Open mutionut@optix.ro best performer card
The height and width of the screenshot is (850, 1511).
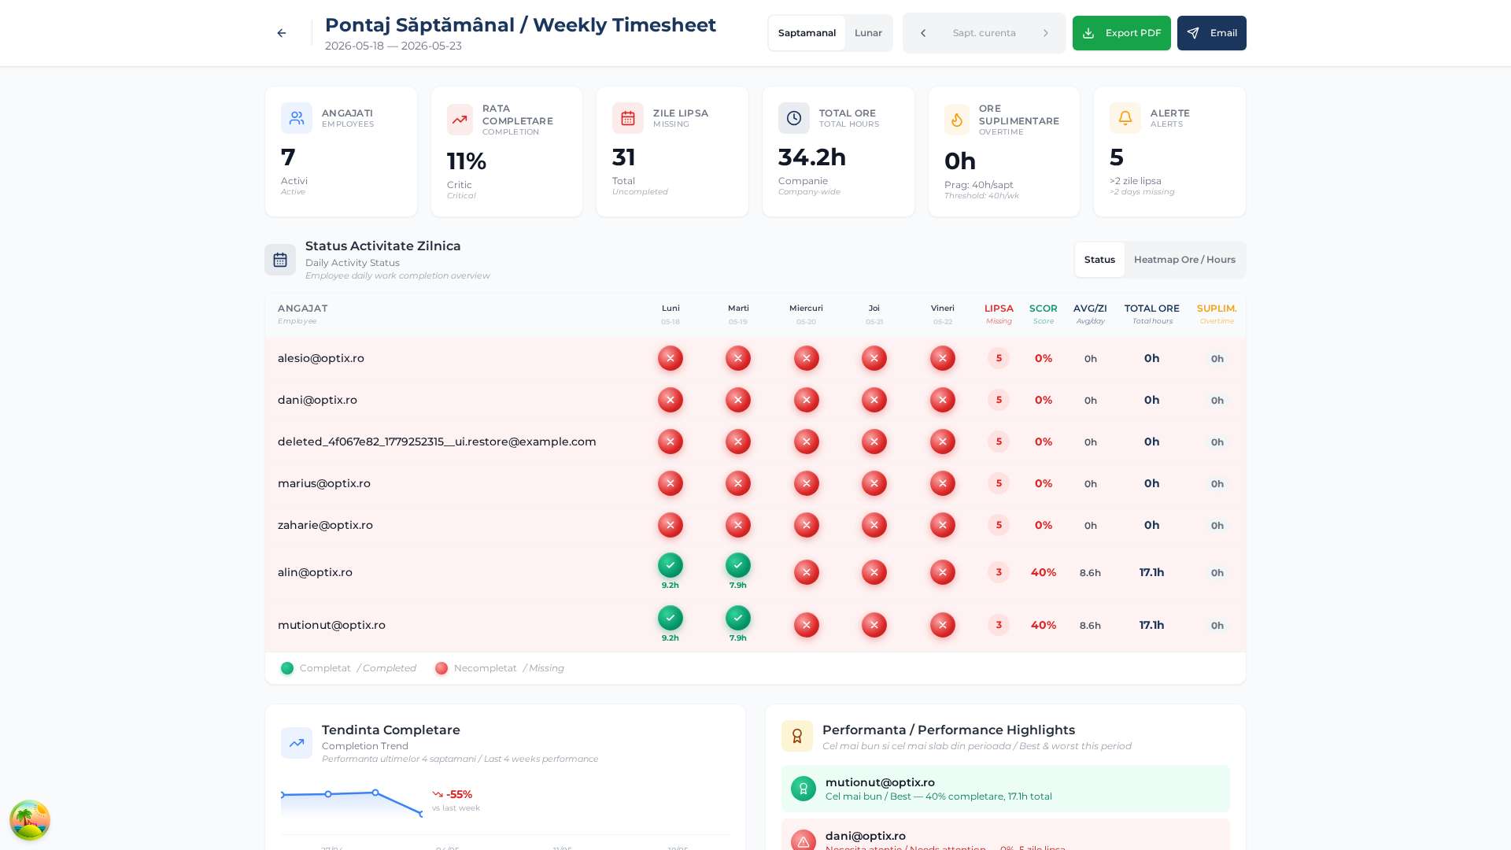pos(1005,789)
